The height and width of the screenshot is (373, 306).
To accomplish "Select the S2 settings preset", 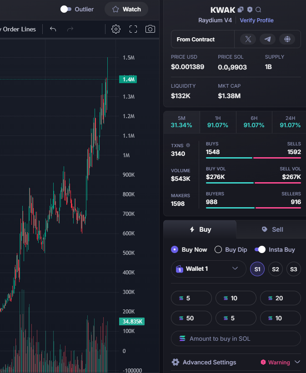I will (x=276, y=269).
